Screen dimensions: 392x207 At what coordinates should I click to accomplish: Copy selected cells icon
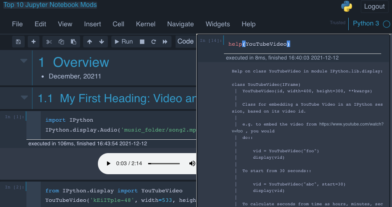tap(61, 41)
